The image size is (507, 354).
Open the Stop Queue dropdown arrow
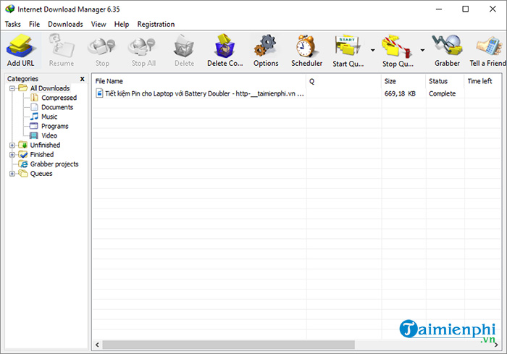[x=422, y=50]
